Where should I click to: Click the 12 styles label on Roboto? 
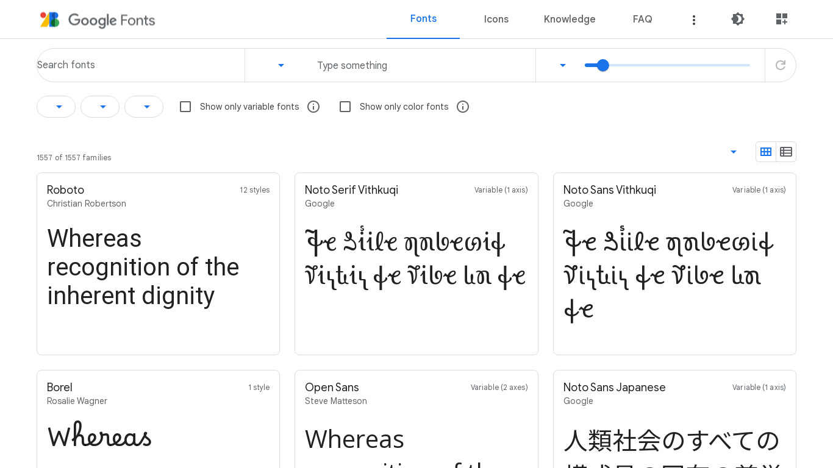point(254,190)
